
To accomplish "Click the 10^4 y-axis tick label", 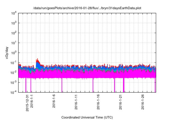I will pos(14,13).
